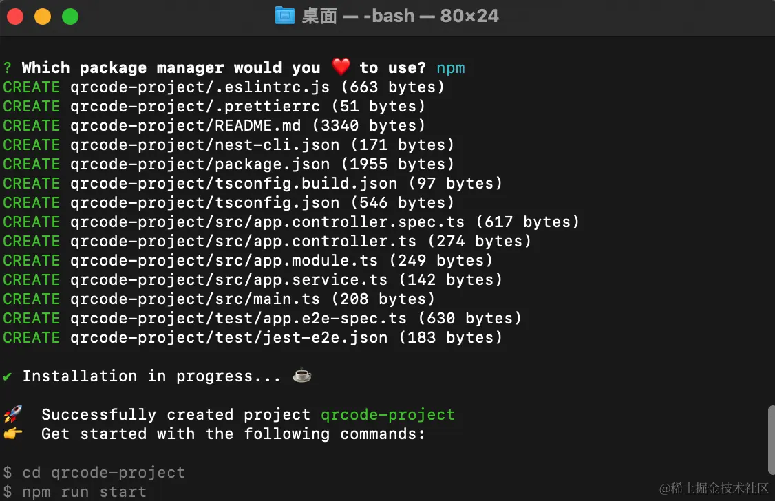Click the terminal scrollbar thumb
The image size is (775, 501).
[771, 438]
